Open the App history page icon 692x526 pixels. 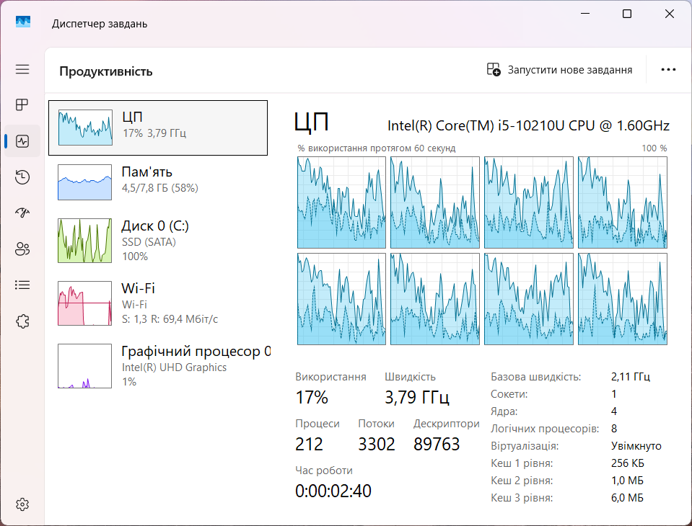pyautogui.click(x=22, y=177)
